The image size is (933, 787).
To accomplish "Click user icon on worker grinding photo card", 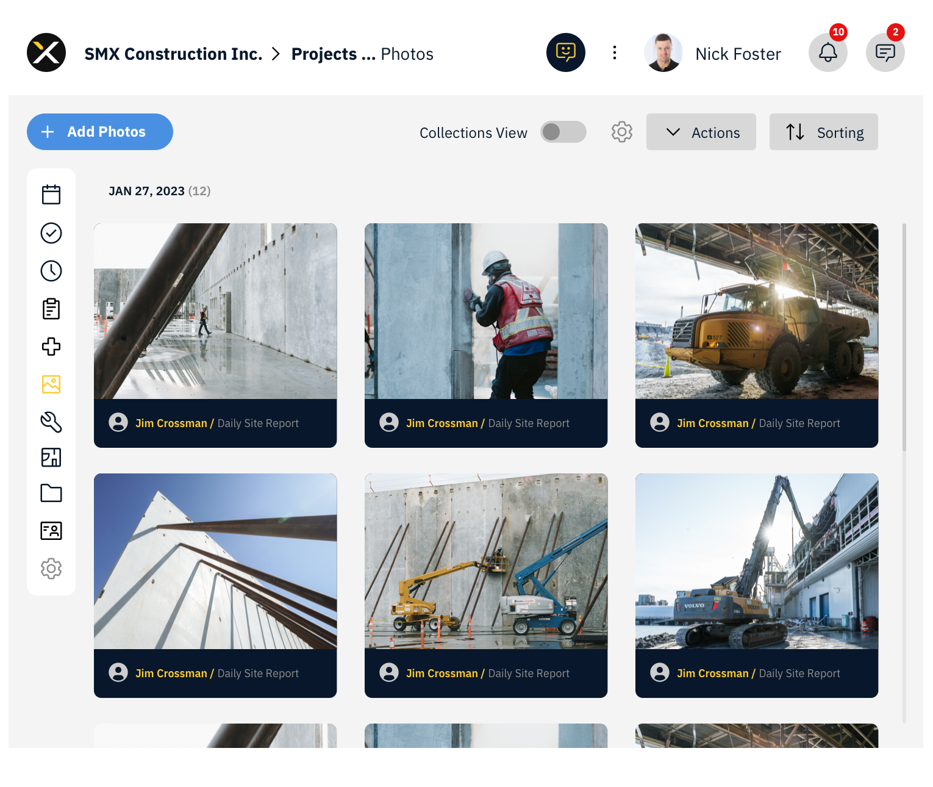I will pyautogui.click(x=389, y=422).
